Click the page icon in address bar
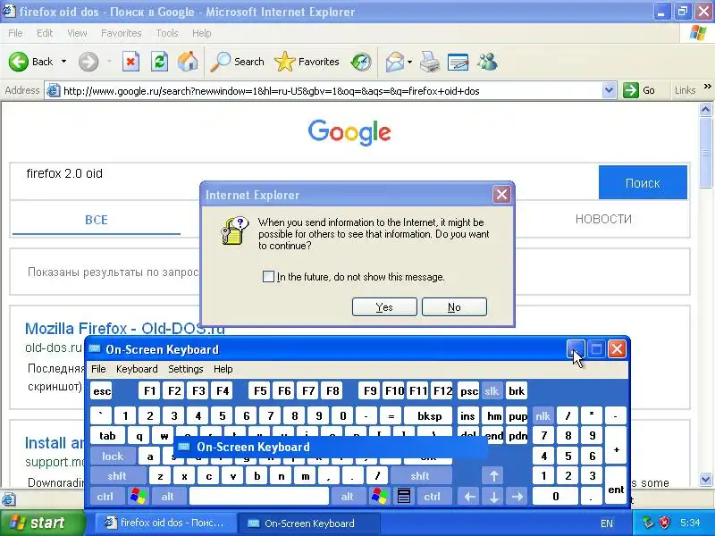 tap(54, 90)
